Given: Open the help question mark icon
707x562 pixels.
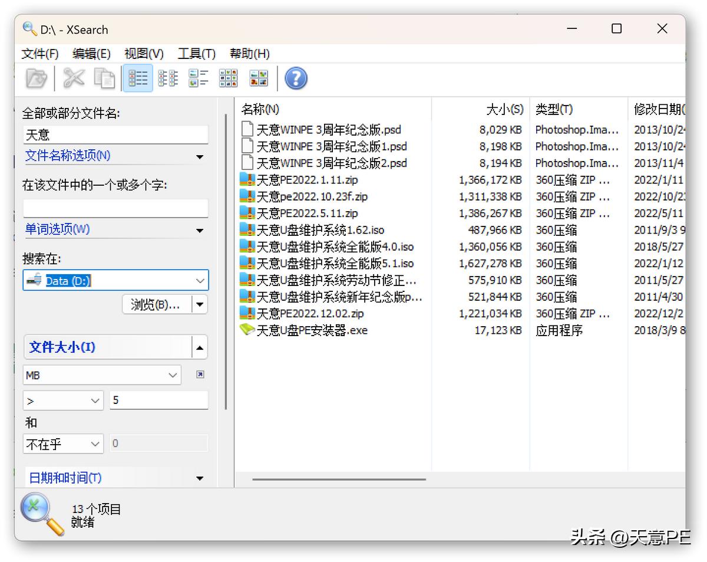Looking at the screenshot, I should [x=296, y=77].
